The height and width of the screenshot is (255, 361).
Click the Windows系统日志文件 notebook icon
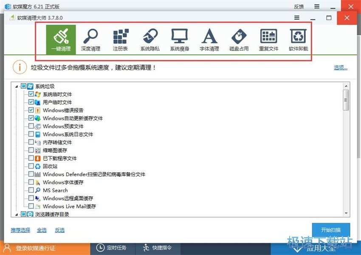coord(38,134)
